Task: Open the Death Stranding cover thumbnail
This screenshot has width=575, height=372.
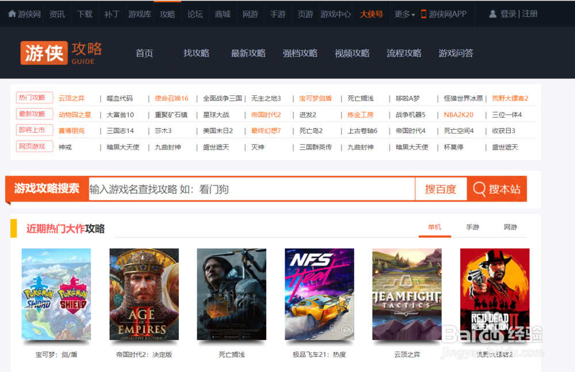Action: click(231, 294)
